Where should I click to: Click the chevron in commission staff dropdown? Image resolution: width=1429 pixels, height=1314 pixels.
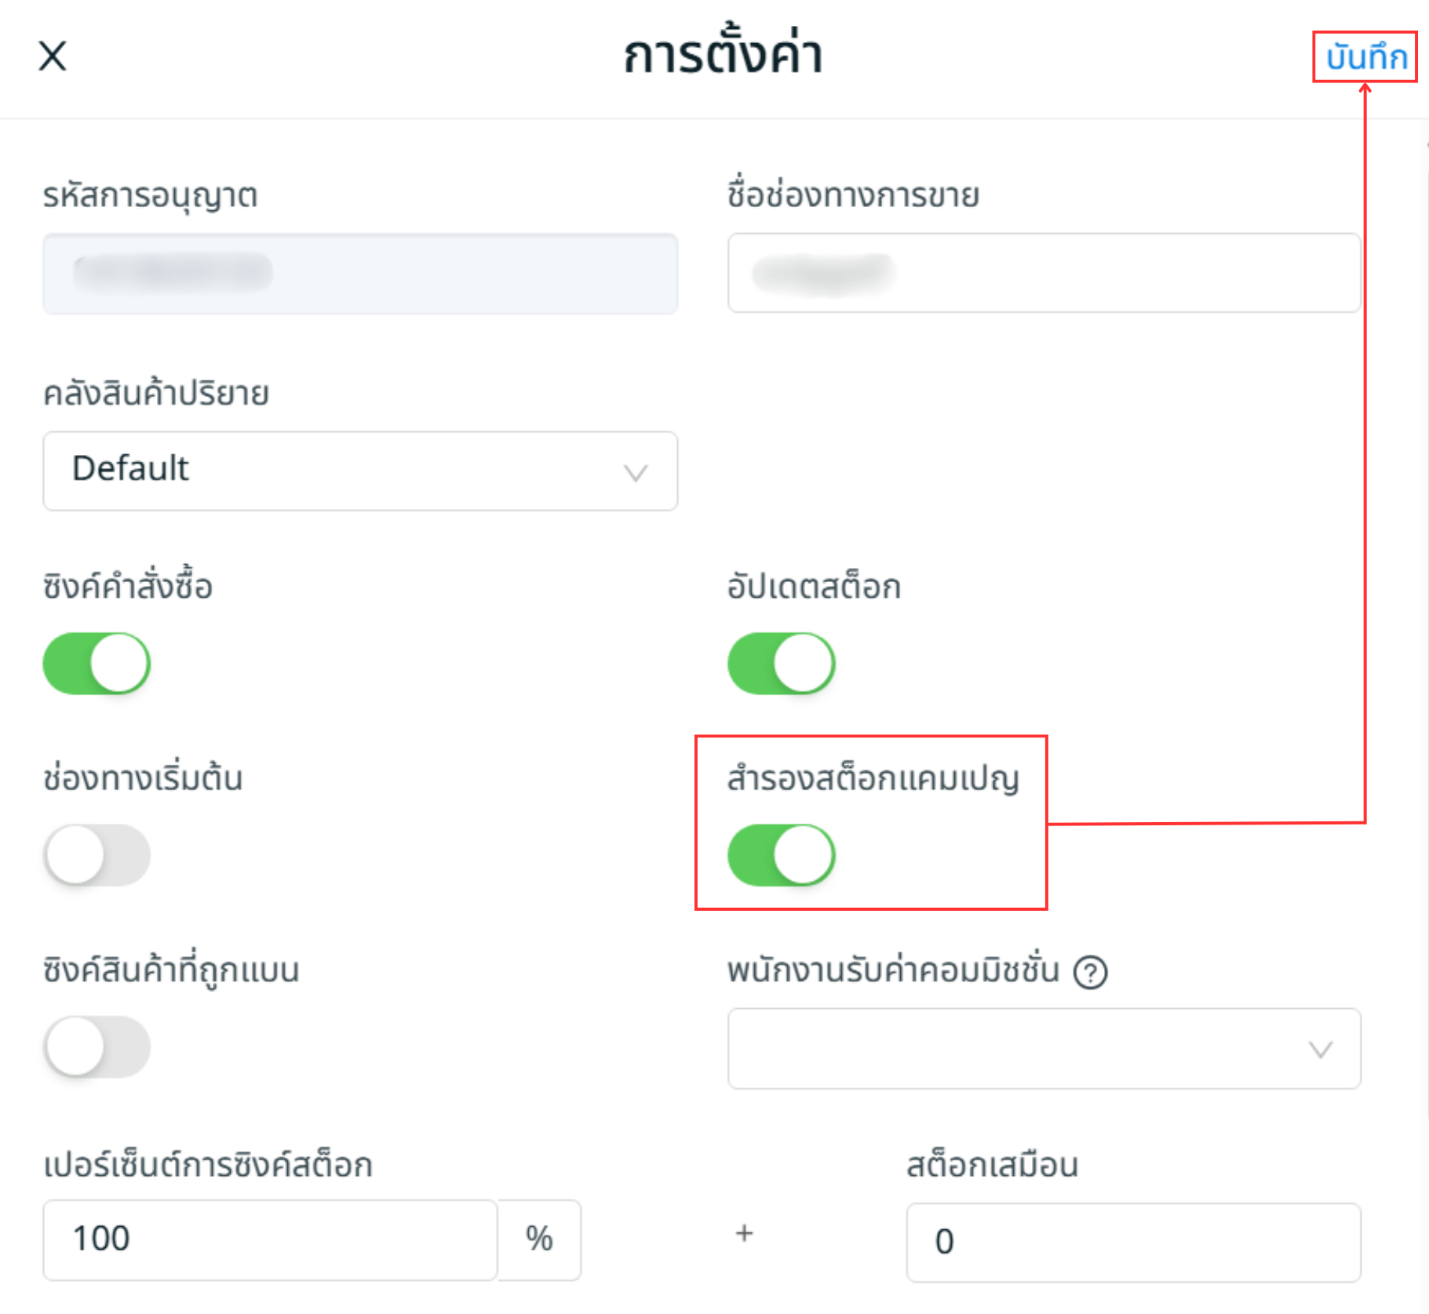(x=1321, y=1050)
